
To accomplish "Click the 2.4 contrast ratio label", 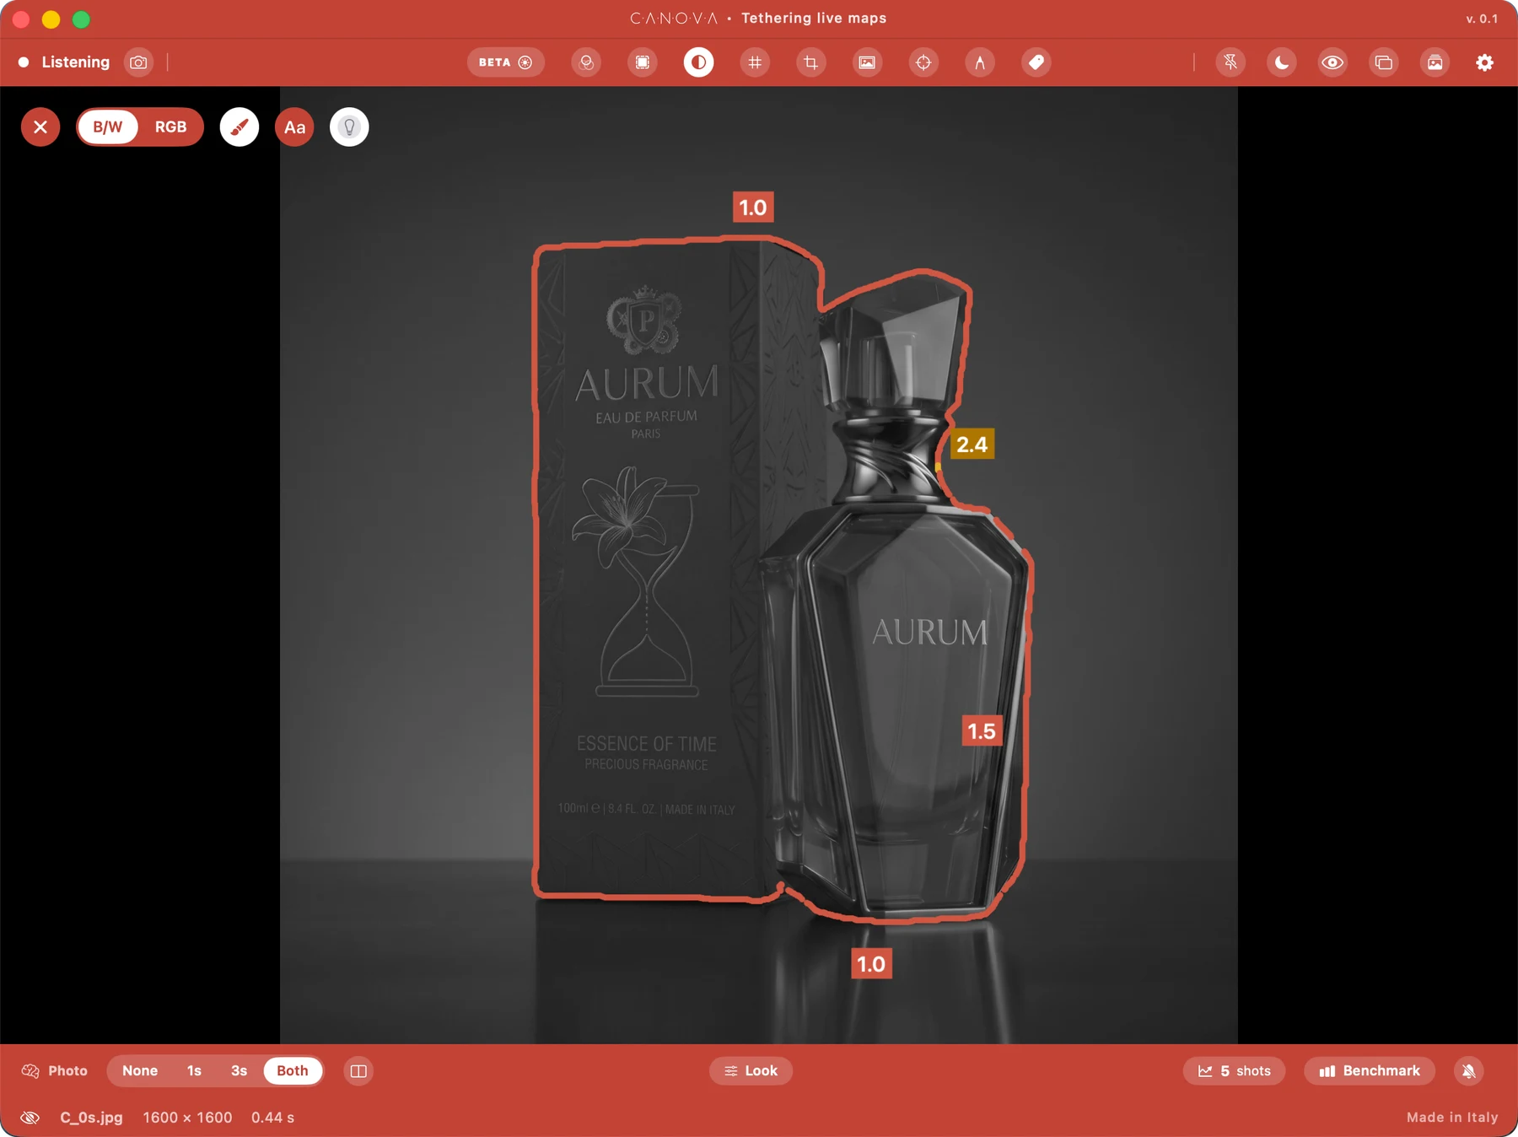I will coord(972,445).
